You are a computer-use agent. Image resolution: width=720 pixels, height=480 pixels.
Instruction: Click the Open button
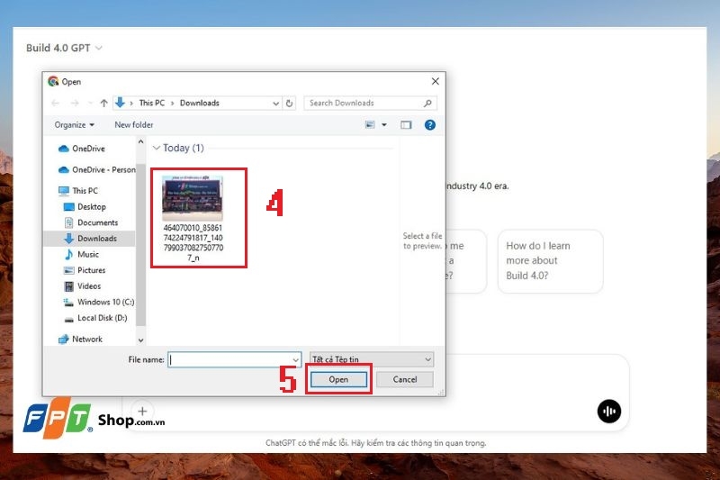tap(339, 379)
